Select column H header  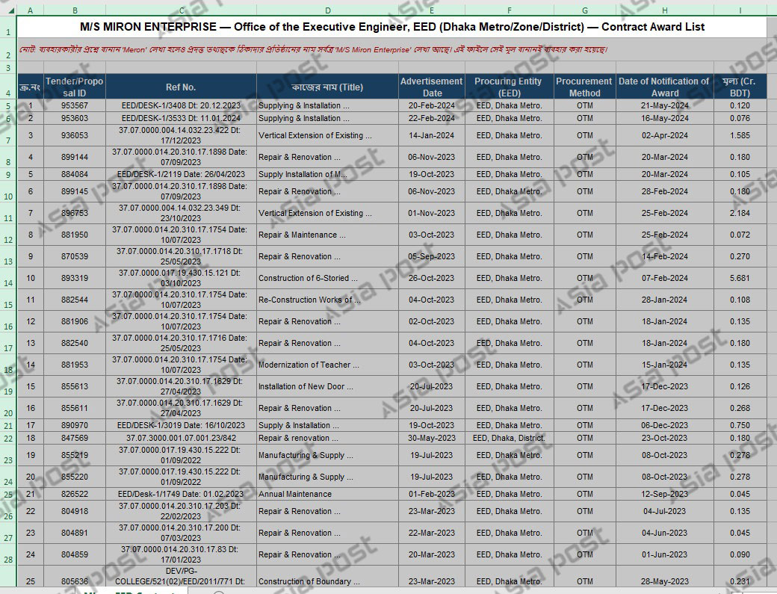(x=664, y=10)
